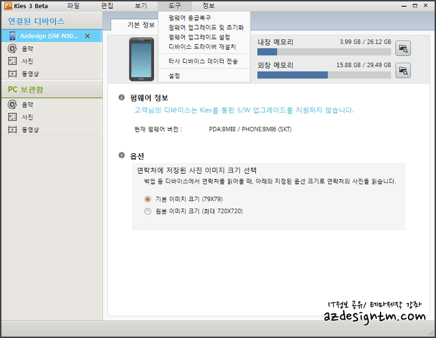Viewport: 436px width, 338px height.
Task: Disconnect Azdesign device with the X
Action: coord(87,36)
